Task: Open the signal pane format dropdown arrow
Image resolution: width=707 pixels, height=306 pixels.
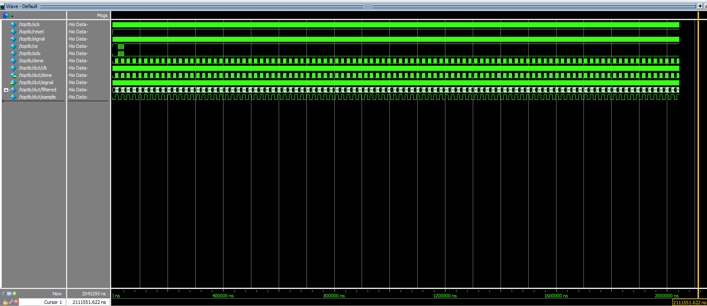Action: click(12, 16)
